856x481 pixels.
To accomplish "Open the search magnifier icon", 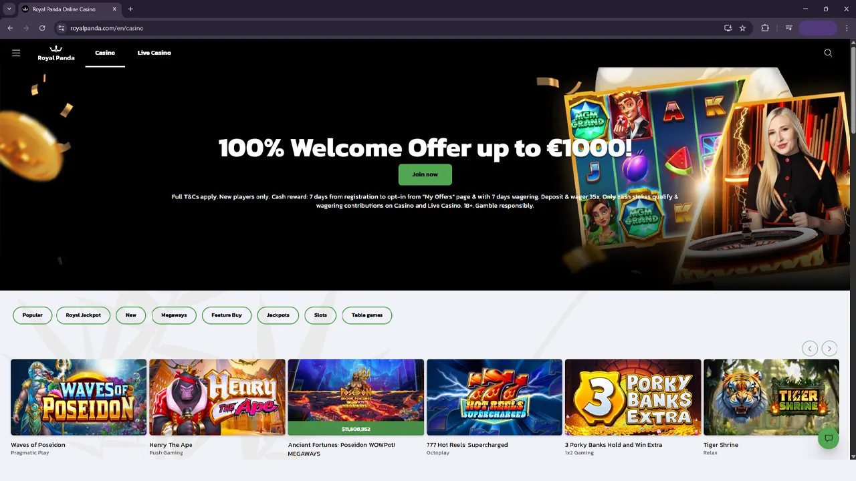I will coord(828,53).
